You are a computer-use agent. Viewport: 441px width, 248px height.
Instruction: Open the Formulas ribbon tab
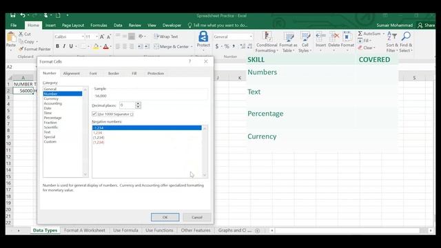99,25
